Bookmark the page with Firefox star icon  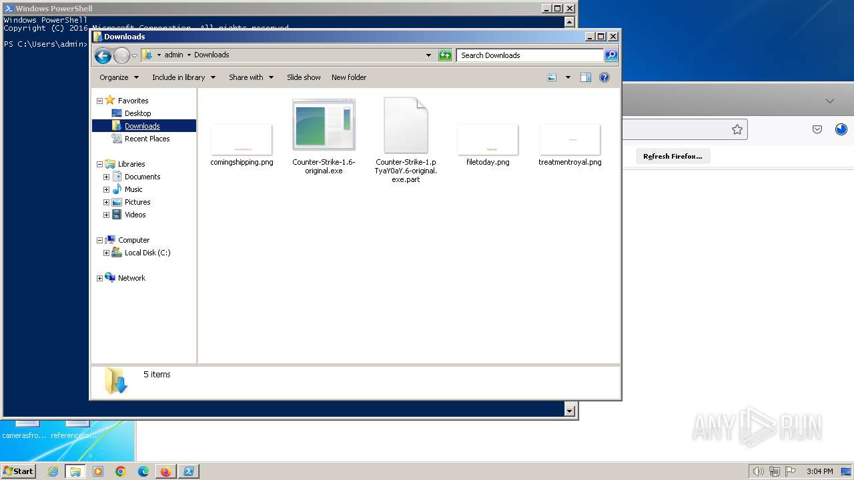tap(737, 129)
